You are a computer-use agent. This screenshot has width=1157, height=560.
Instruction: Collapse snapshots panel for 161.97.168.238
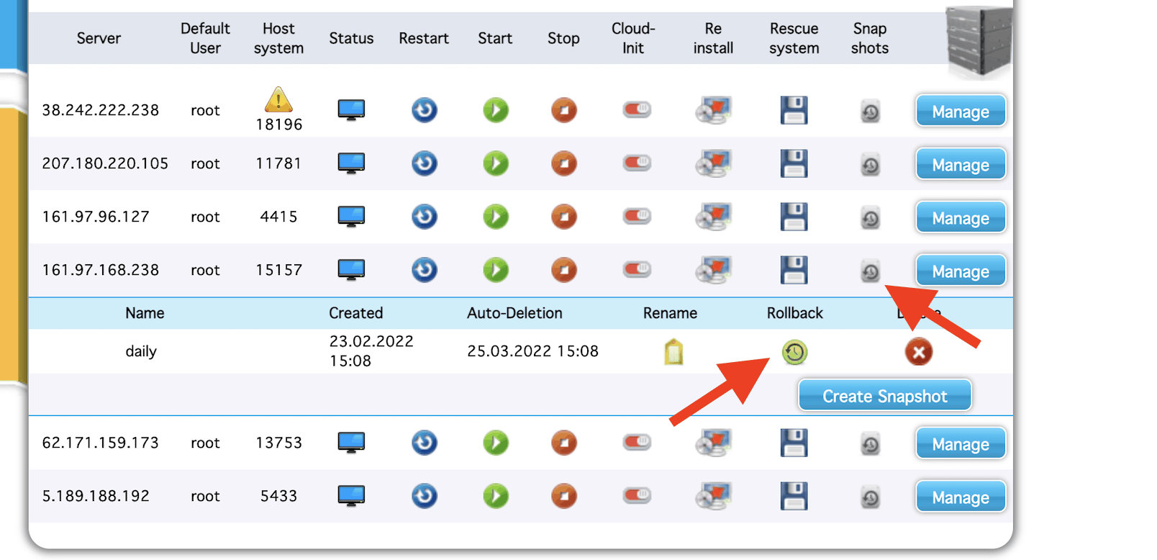tap(870, 271)
